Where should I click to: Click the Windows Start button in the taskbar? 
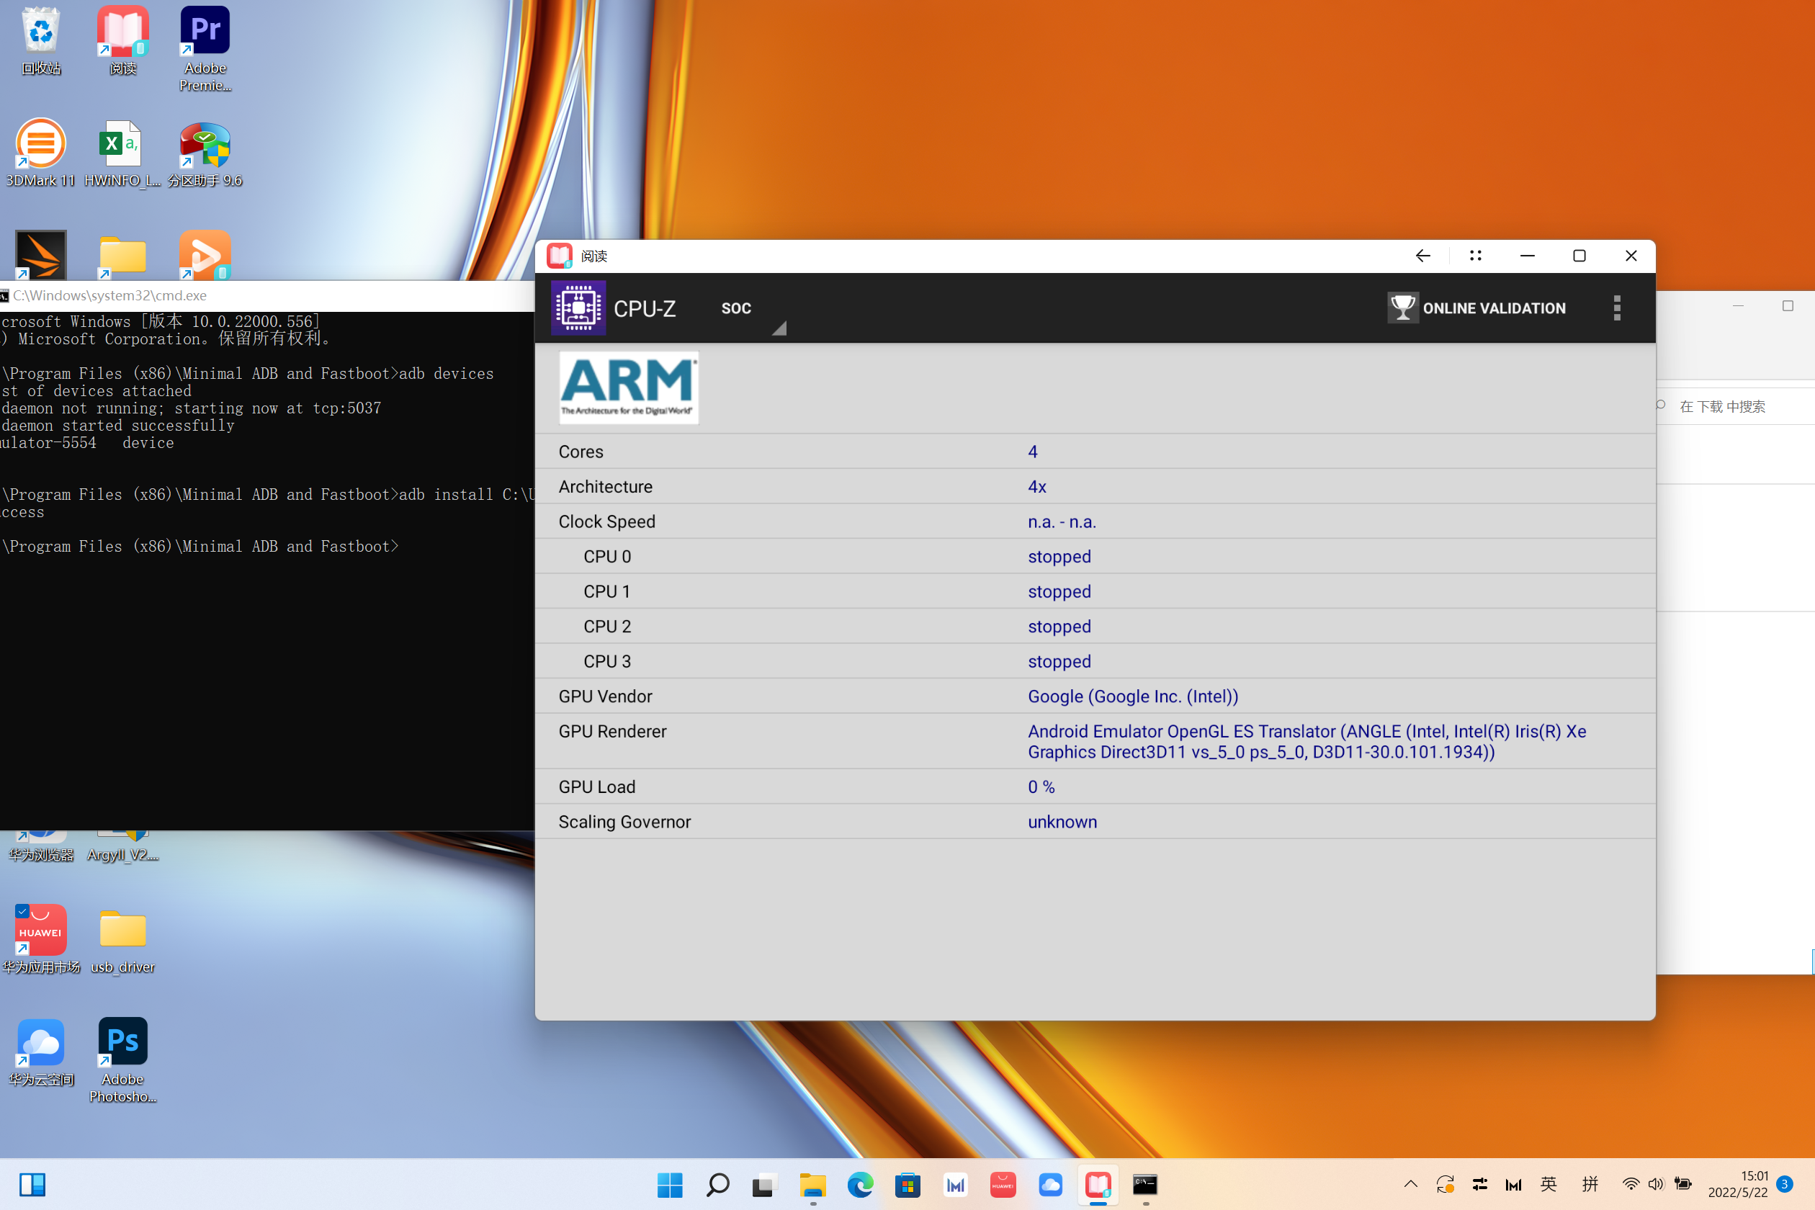tap(669, 1185)
